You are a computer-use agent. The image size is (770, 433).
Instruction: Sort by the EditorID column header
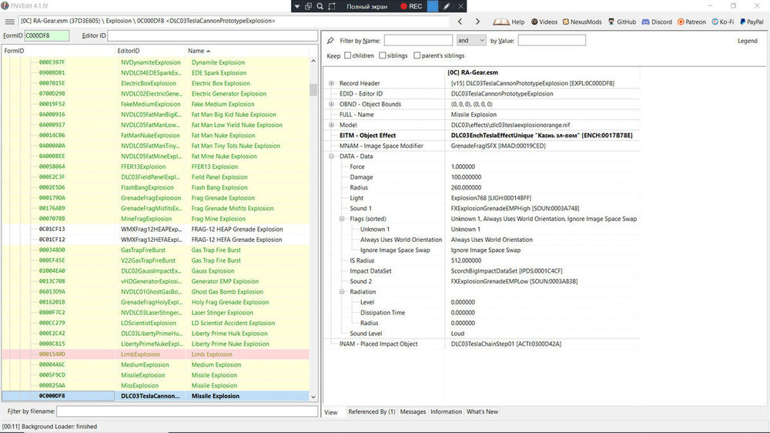click(x=149, y=51)
